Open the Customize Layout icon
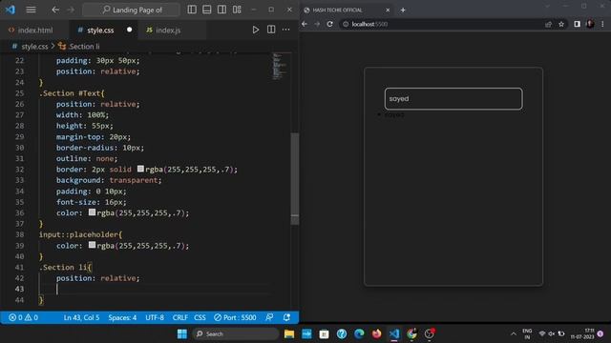The height and width of the screenshot is (343, 611). coord(237,10)
